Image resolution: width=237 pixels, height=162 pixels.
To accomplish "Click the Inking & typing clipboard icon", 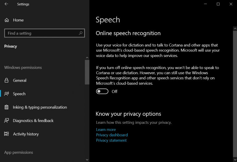I will (x=6, y=107).
